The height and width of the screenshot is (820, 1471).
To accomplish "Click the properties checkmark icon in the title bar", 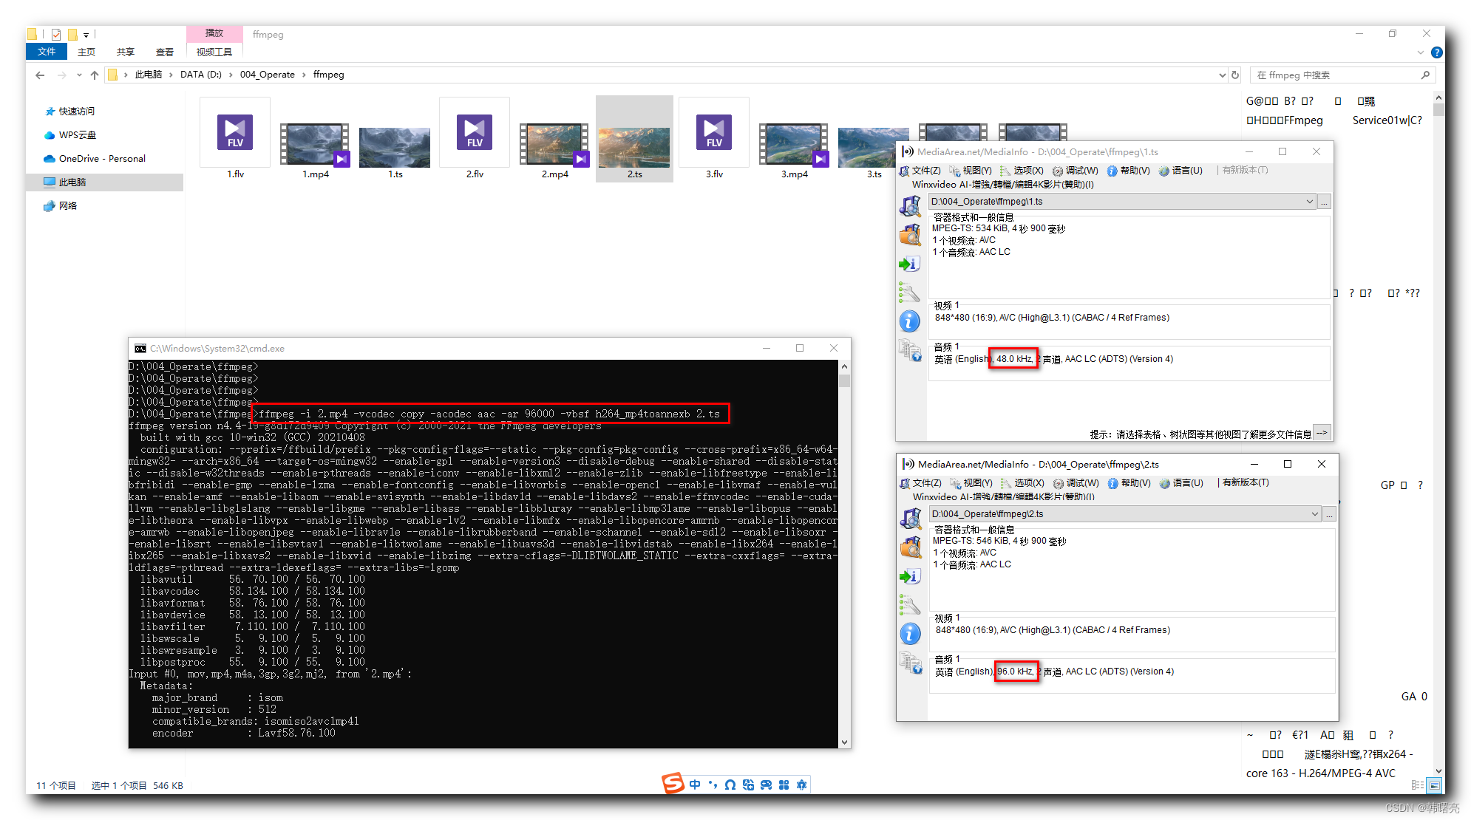I will [56, 34].
